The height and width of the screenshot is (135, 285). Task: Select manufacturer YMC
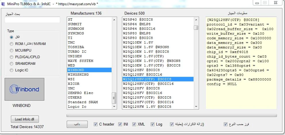point(89,89)
